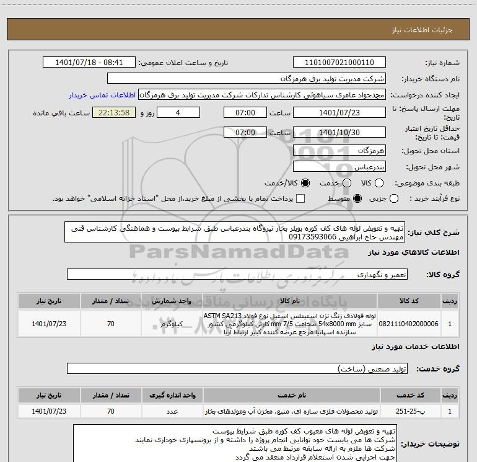Click the request creator field
477x462 pixels.
262,95
